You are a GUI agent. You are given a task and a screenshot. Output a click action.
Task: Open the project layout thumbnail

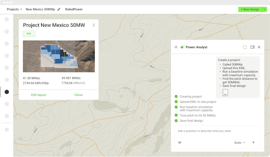click(x=59, y=57)
